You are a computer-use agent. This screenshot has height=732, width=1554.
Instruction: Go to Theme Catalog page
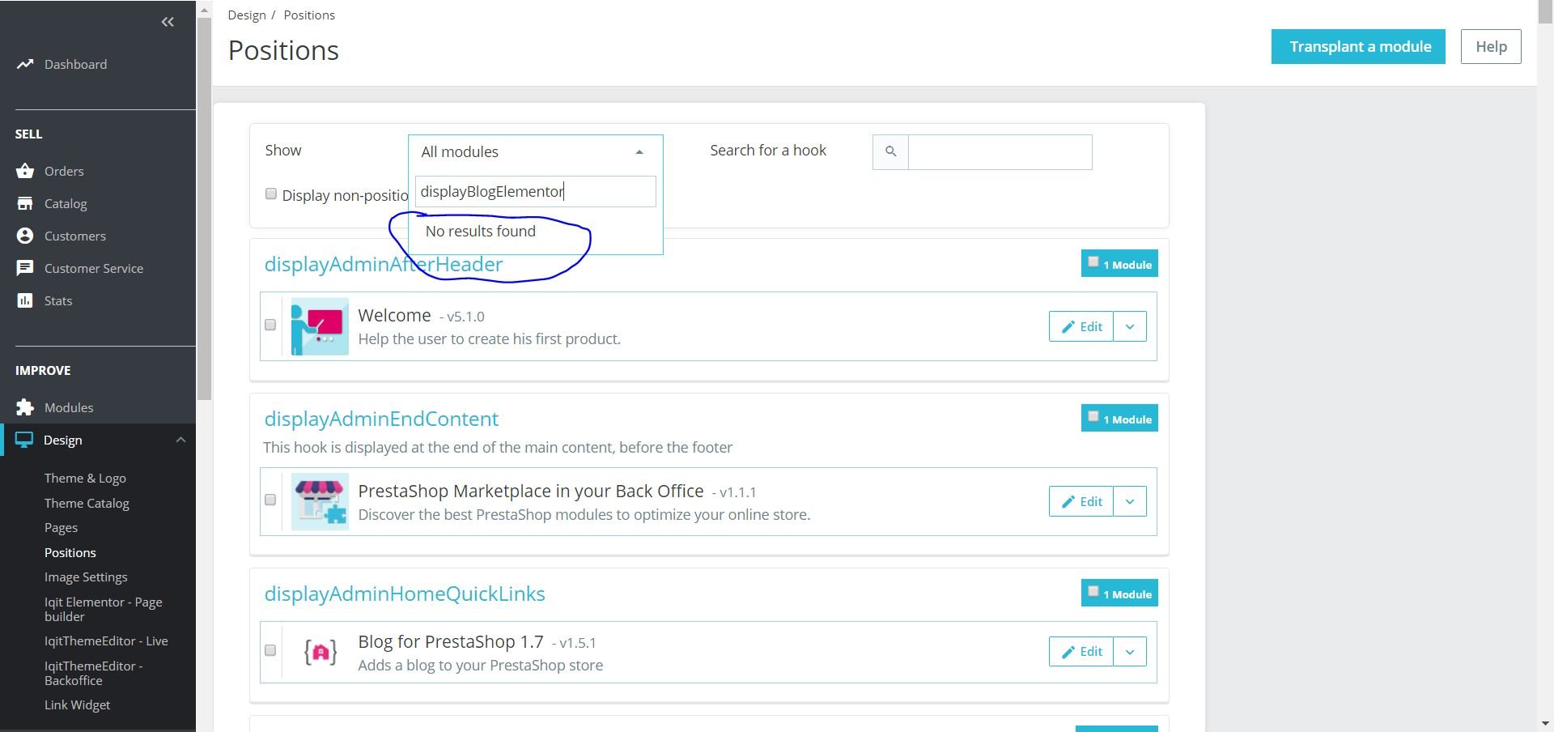pos(87,503)
